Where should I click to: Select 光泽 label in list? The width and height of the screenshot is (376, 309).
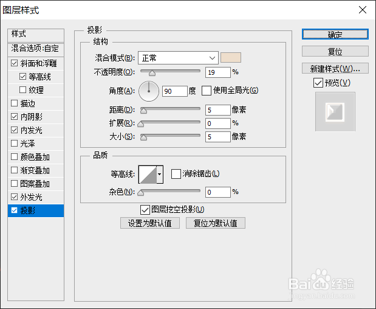[27, 144]
